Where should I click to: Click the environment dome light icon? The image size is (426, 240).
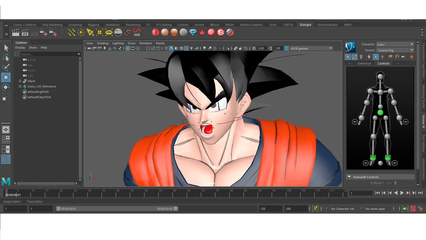(x=118, y=33)
